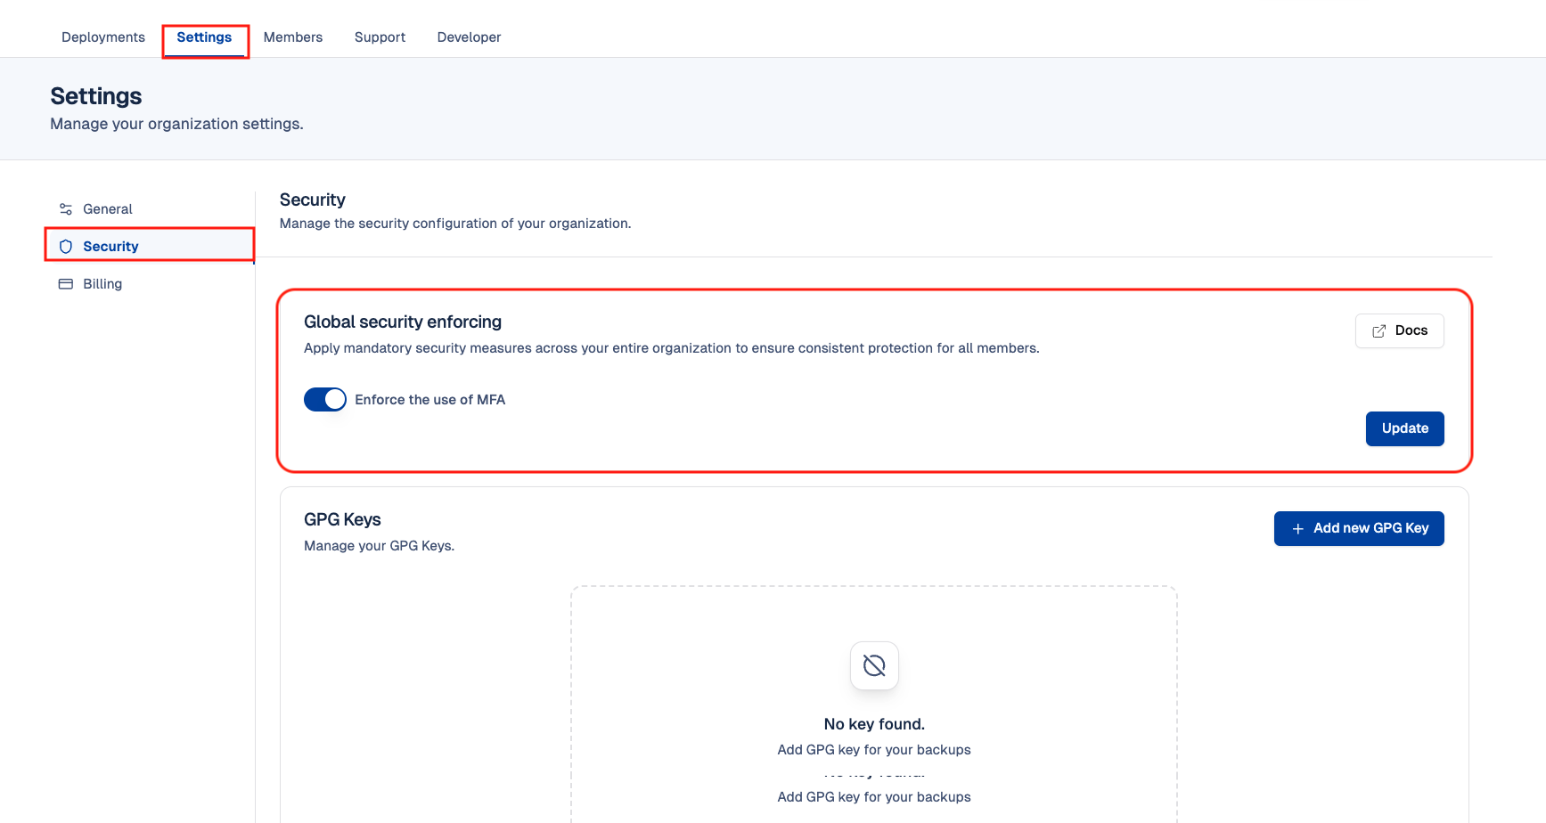Screen dimensions: 1546x823
Task: Click the Enforce the use of MFA label
Action: [x=429, y=400]
